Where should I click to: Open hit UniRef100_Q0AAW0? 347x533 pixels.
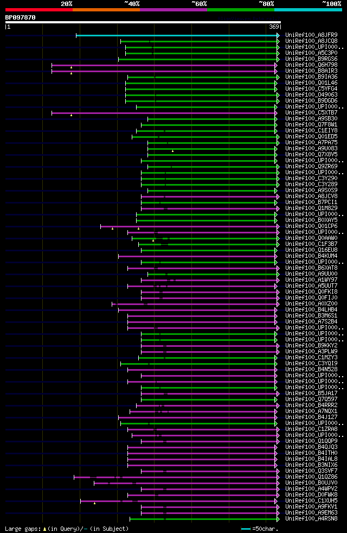pos(311,238)
